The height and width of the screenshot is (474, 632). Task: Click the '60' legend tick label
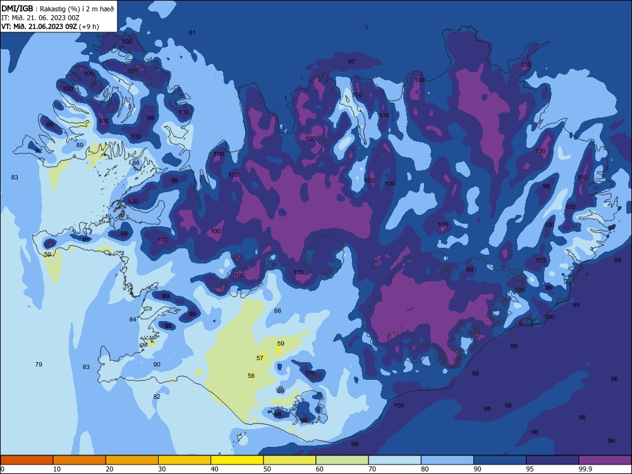[320, 469]
